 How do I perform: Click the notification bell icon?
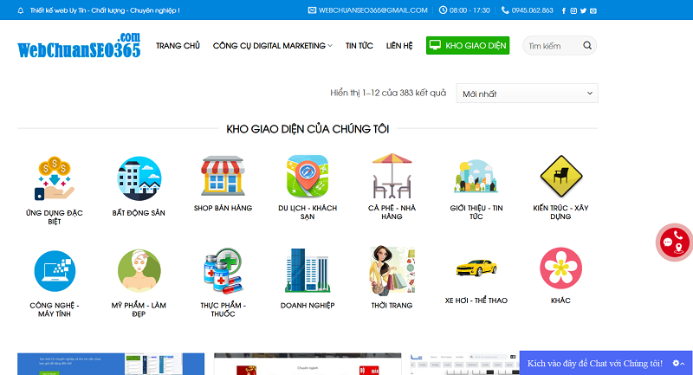click(x=20, y=10)
